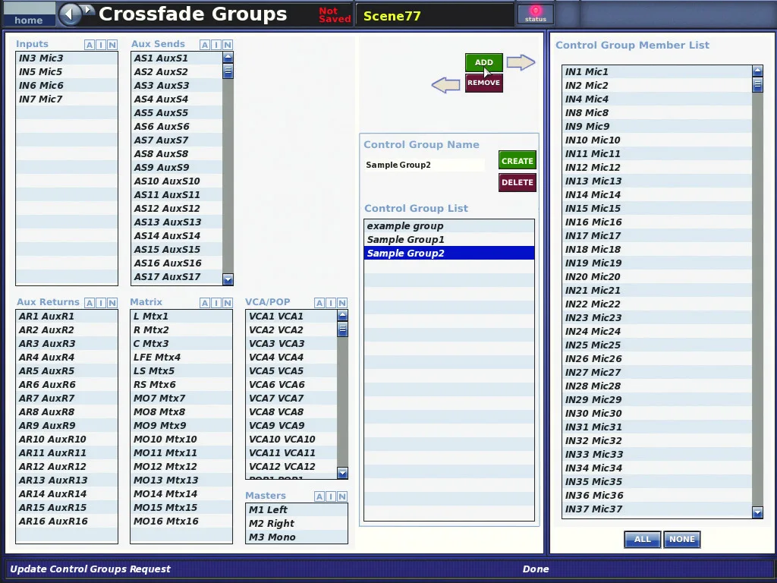Screen dimensions: 777x583
Task: Select 'AS17 AuxS17' in Aux Sends
Action: [x=177, y=276]
